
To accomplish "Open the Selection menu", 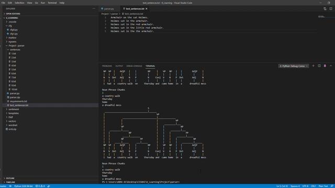I will coord(19,3).
